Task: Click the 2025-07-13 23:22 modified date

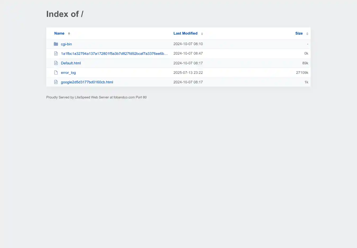Action: coord(188,73)
